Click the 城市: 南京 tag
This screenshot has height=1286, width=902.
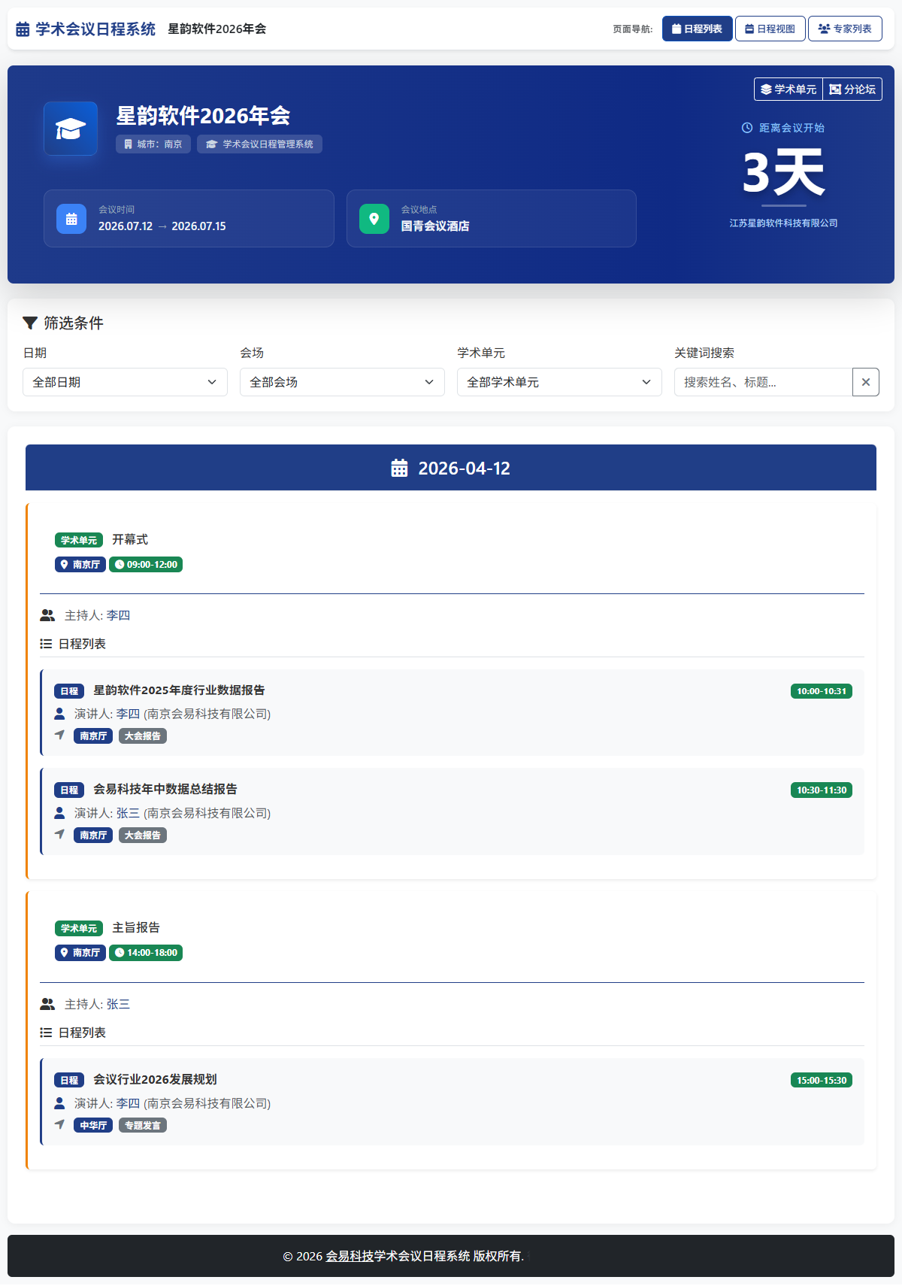[x=153, y=144]
